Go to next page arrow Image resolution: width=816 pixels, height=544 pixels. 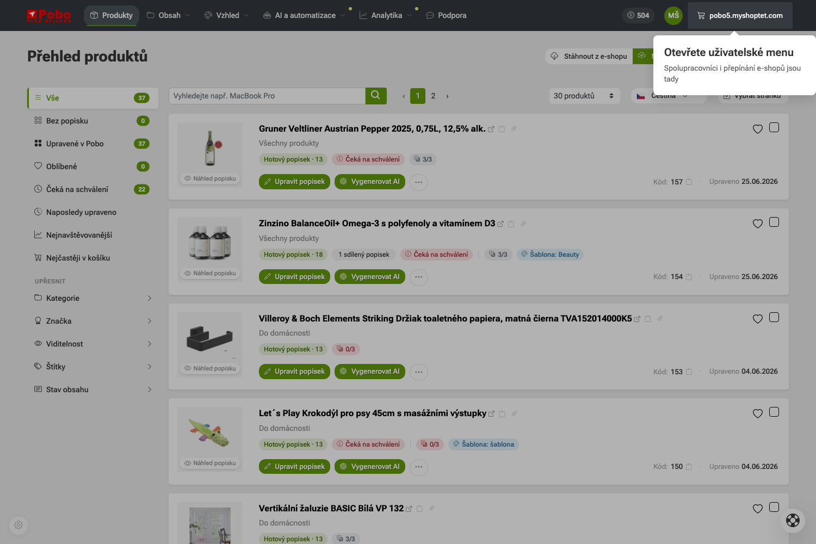(x=447, y=96)
